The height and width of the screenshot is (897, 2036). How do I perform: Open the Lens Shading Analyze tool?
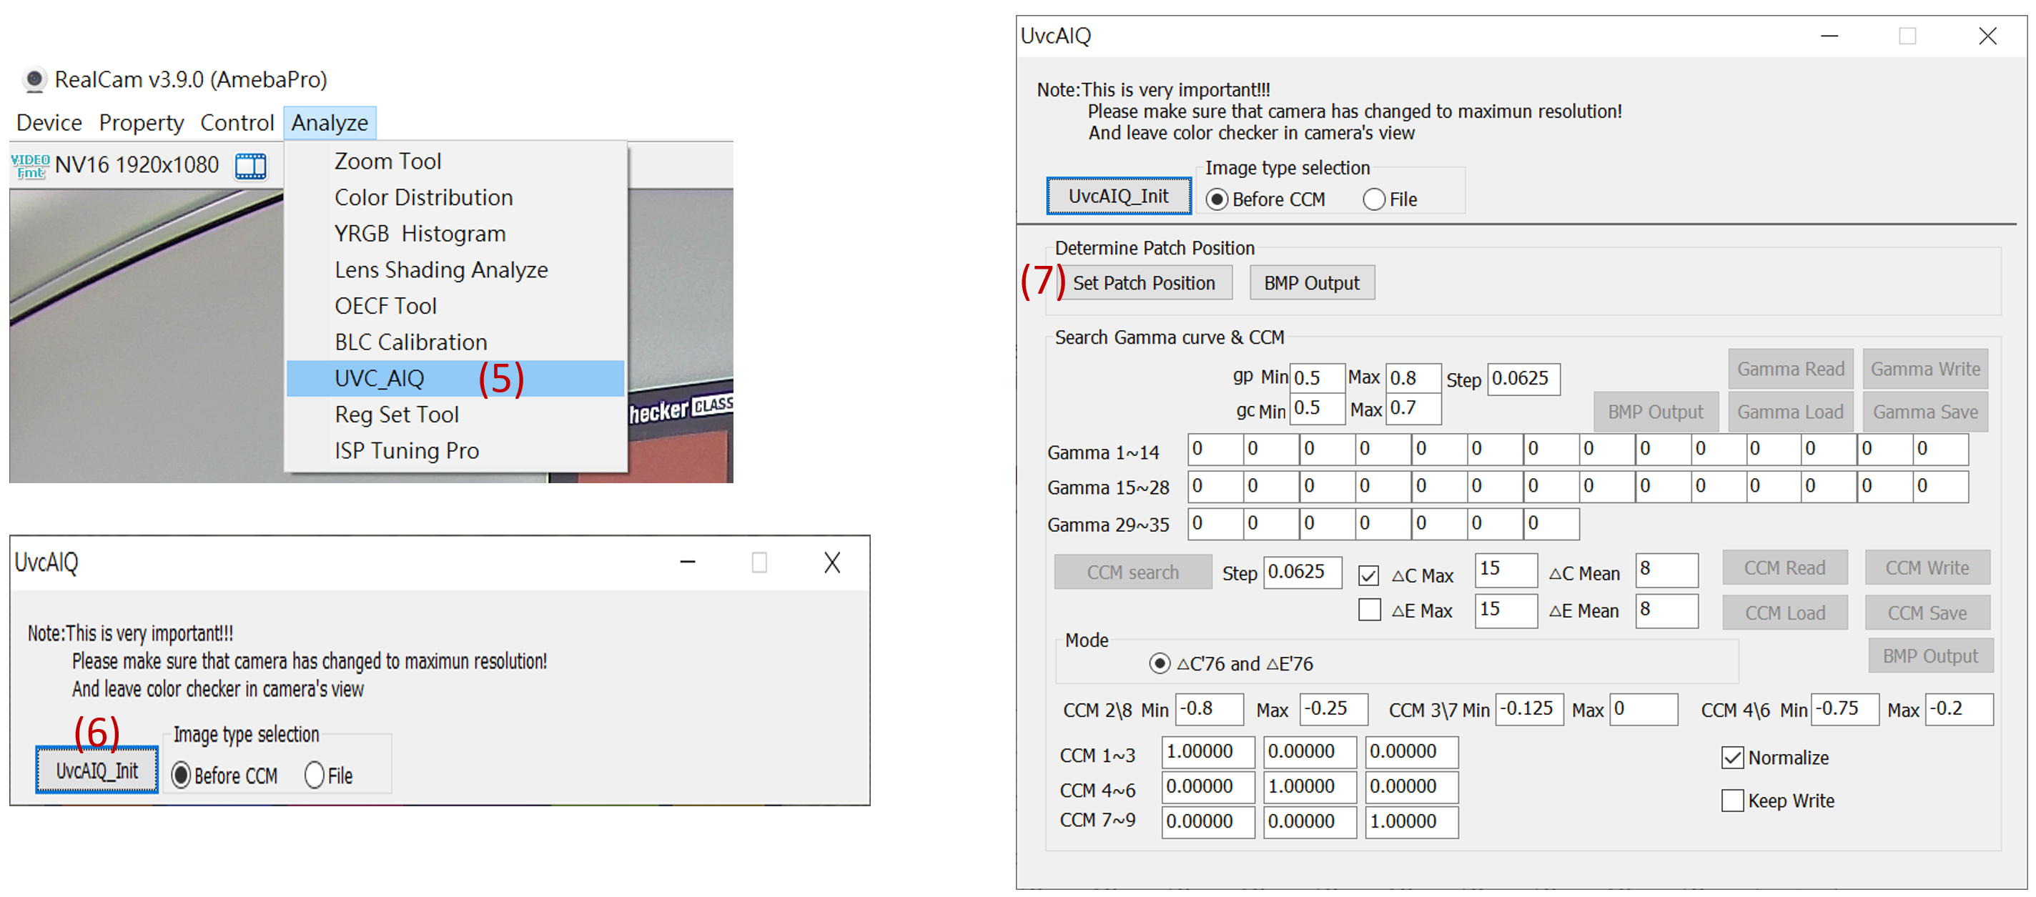(440, 270)
